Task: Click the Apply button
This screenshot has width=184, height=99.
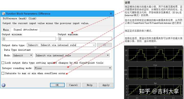Action: tap(106, 85)
